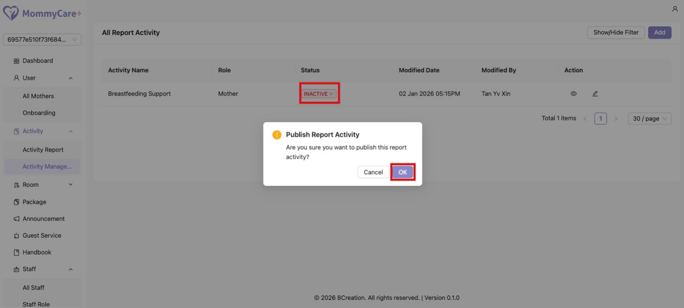Select page 1 in pagination

600,119
